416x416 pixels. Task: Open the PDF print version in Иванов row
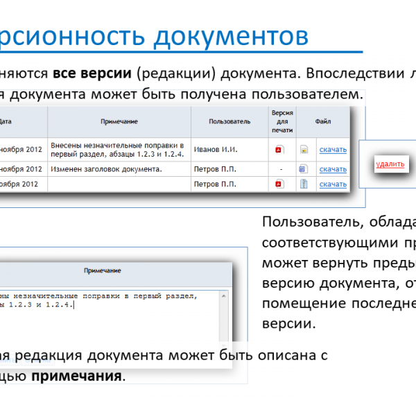(x=279, y=149)
